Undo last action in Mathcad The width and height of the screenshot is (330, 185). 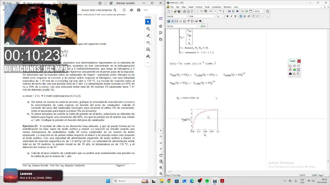pos(211,11)
